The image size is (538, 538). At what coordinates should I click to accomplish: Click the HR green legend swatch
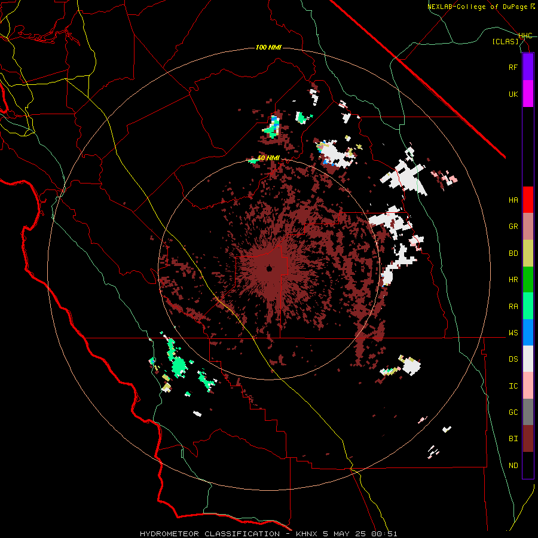coord(528,280)
